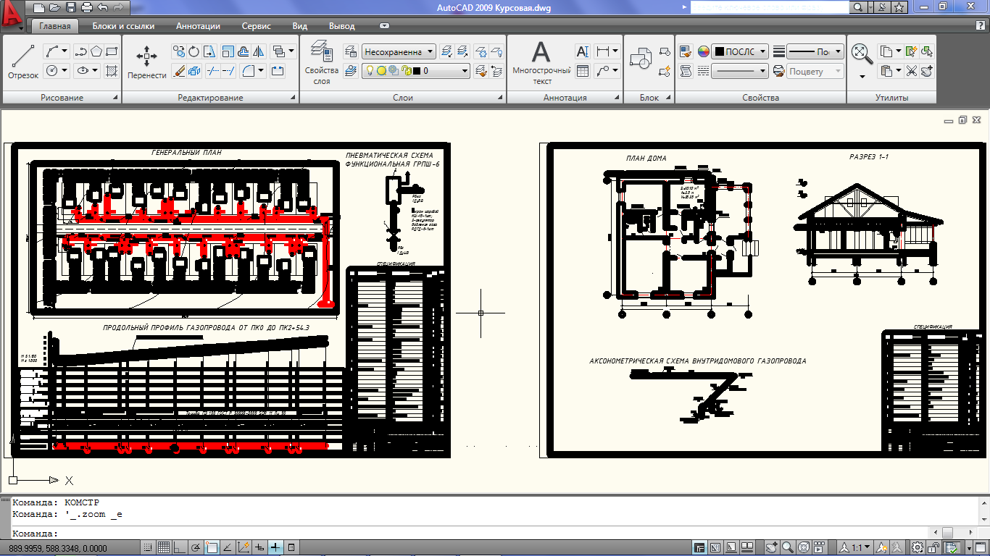Click the 1:1 annotation scale button
The height and width of the screenshot is (556, 990).
click(856, 547)
